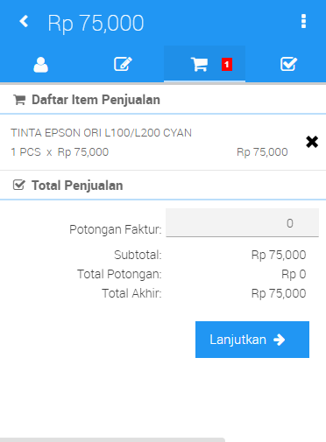The image size is (326, 442).
Task: Click the Daftar Item Penjualan heading
Action: click(96, 100)
